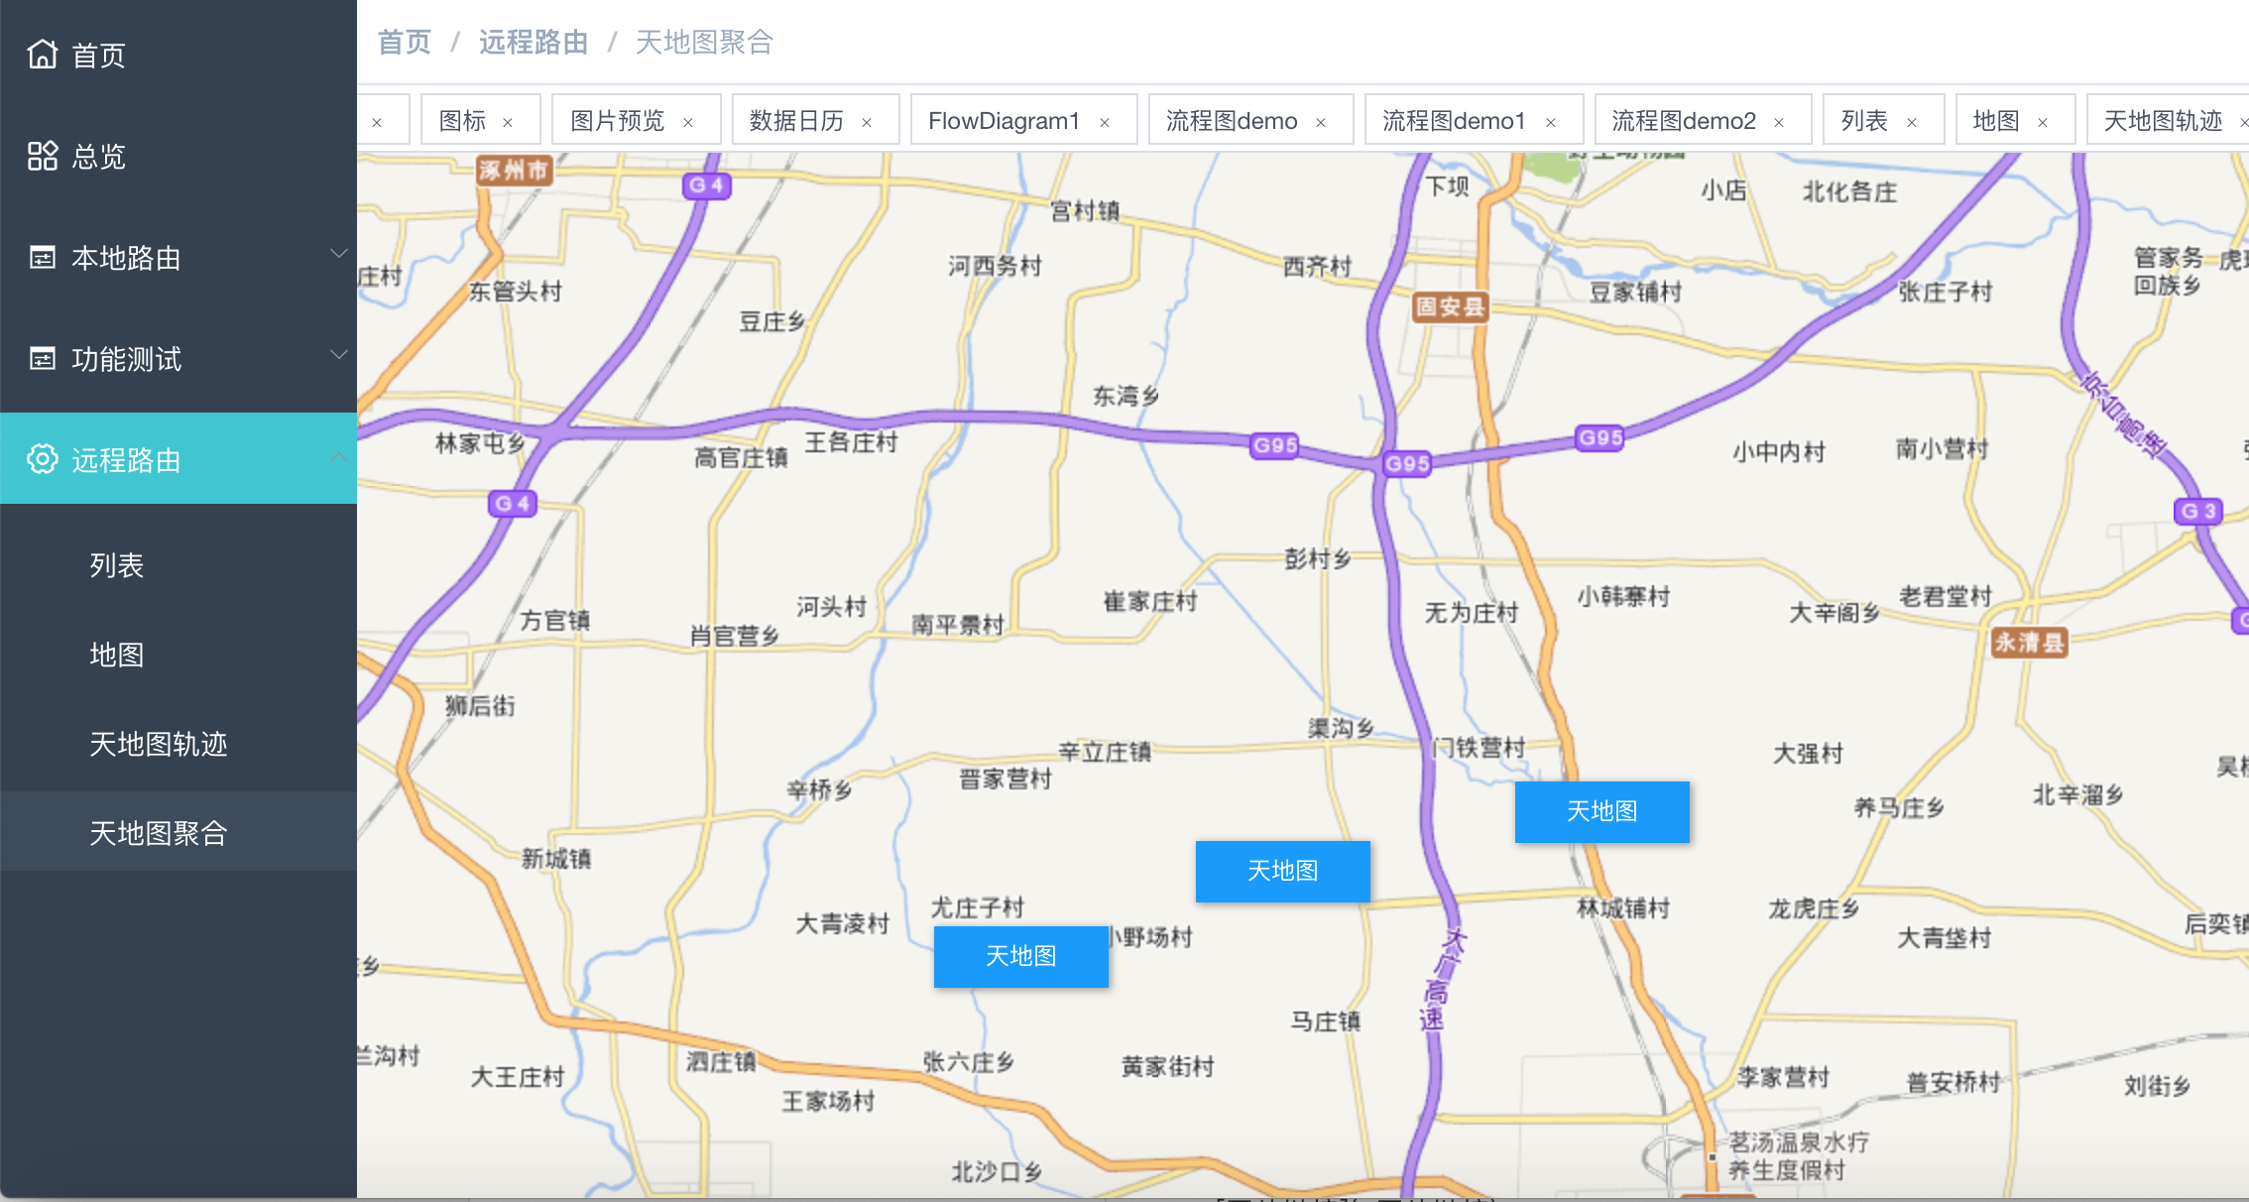Image resolution: width=2249 pixels, height=1202 pixels.
Task: Click the 本地路由 menu icon
Action: point(42,258)
